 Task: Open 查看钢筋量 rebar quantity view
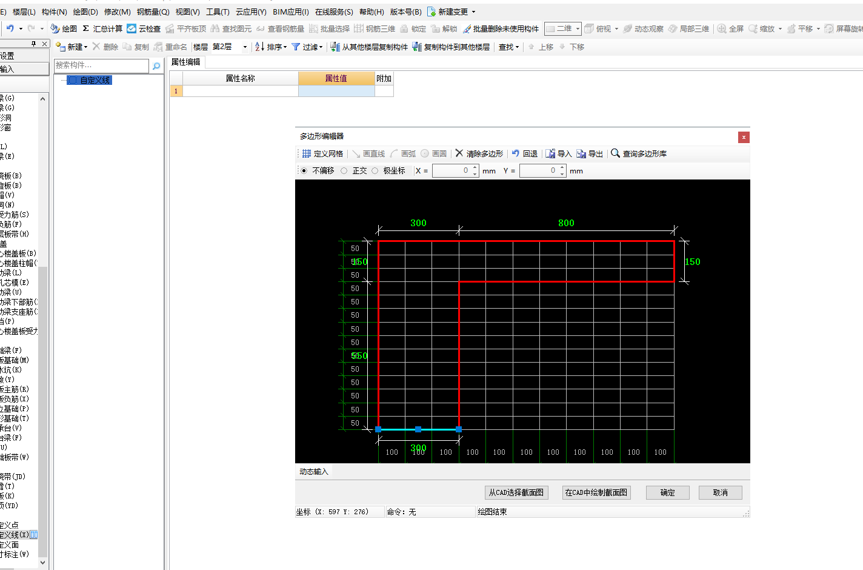280,29
